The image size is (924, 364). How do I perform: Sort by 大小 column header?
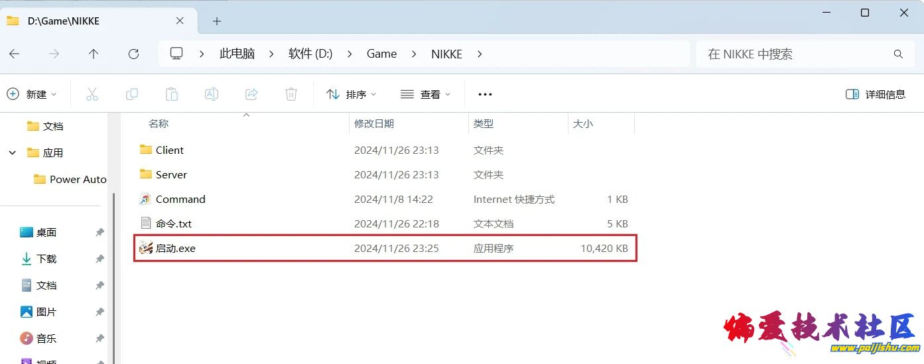(x=583, y=123)
